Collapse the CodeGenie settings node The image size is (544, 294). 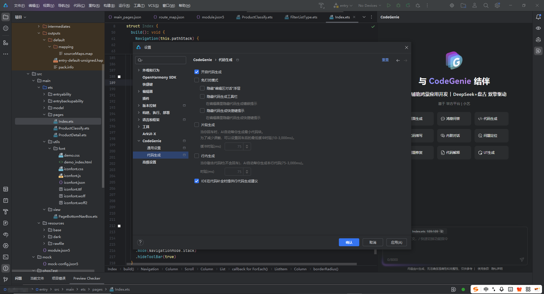click(x=139, y=141)
